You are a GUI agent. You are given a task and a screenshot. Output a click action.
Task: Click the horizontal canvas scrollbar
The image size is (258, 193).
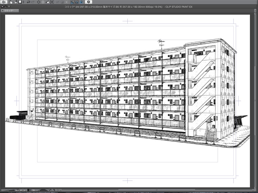coord(156,190)
